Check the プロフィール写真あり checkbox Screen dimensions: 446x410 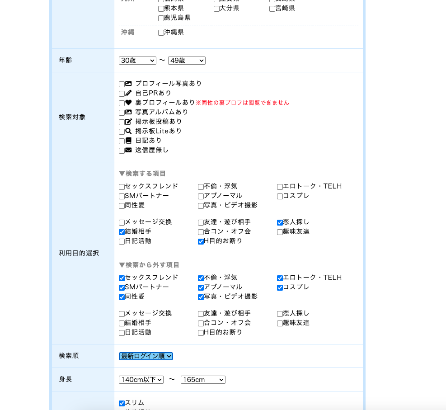coord(122,84)
